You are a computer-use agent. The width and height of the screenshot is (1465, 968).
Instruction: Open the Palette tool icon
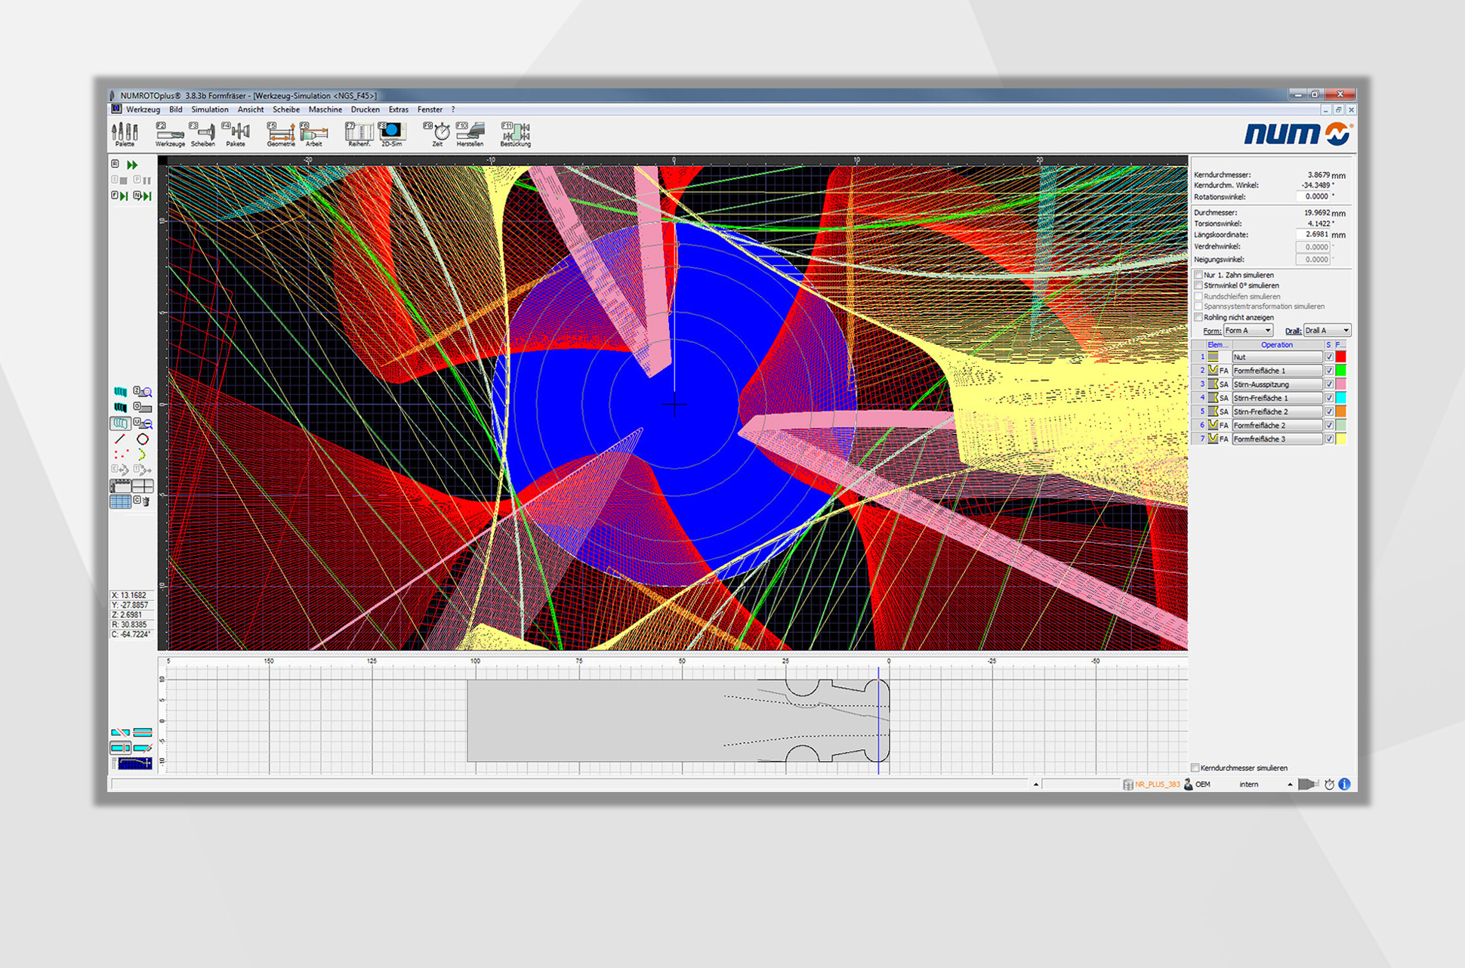pyautogui.click(x=125, y=133)
